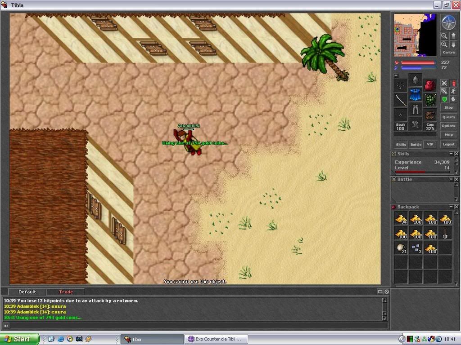
Task: Toggle the VIP list button
Action: [x=430, y=144]
